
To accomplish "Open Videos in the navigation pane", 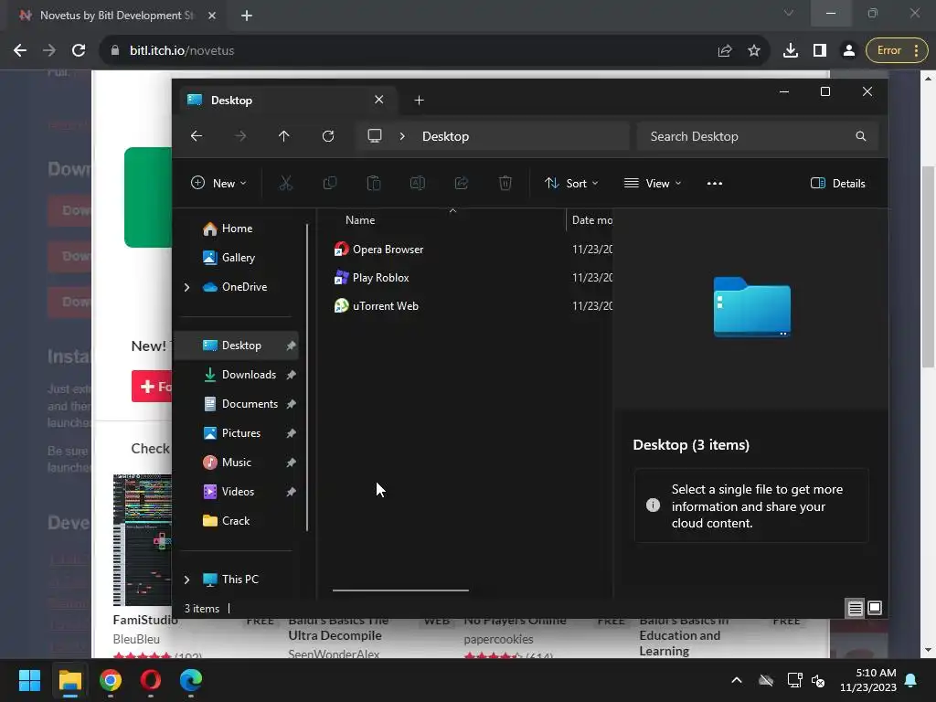I will pos(237,491).
